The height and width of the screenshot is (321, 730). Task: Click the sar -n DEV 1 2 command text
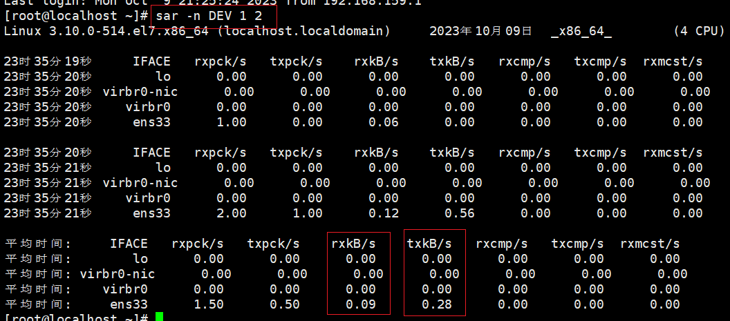coord(213,15)
